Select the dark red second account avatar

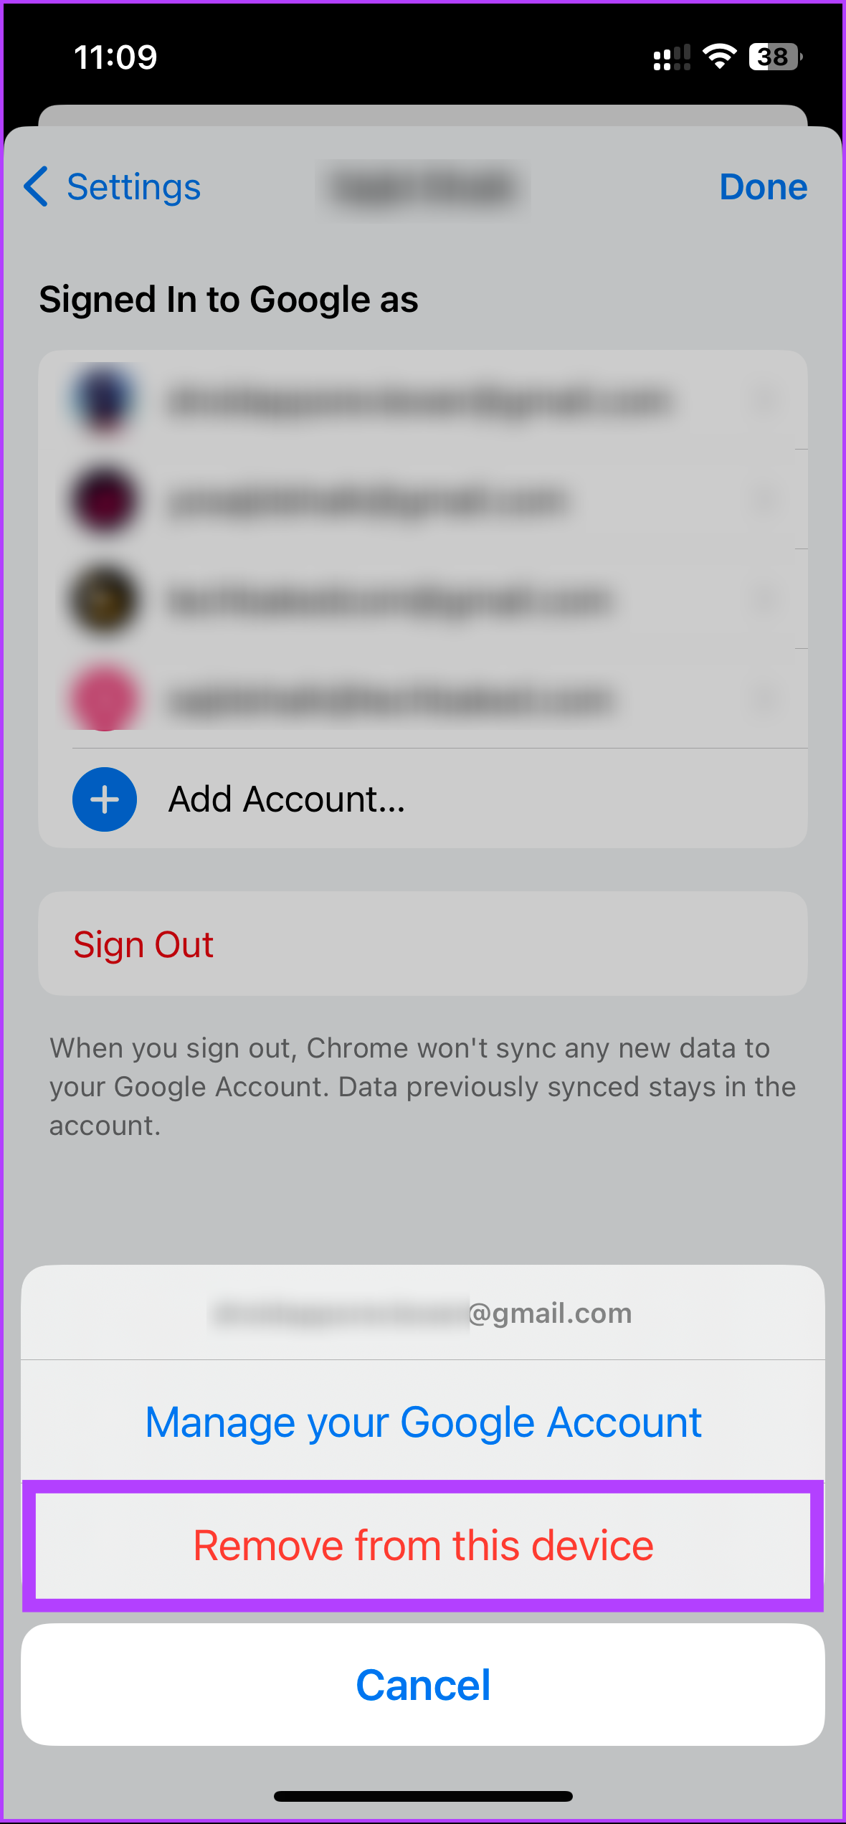(x=105, y=500)
